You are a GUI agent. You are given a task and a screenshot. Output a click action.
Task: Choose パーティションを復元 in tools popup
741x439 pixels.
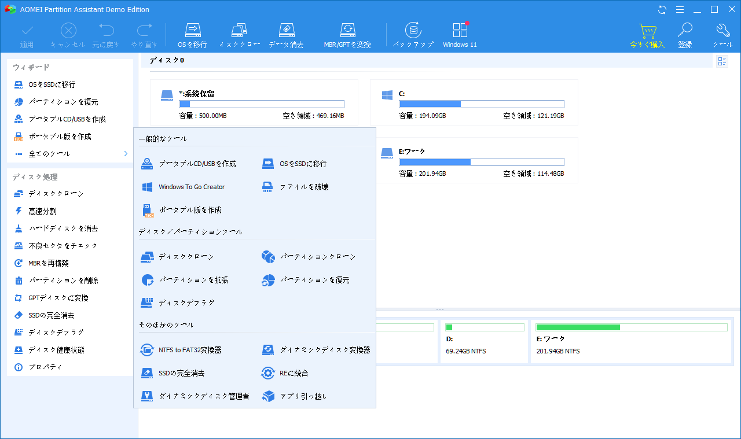tap(306, 280)
